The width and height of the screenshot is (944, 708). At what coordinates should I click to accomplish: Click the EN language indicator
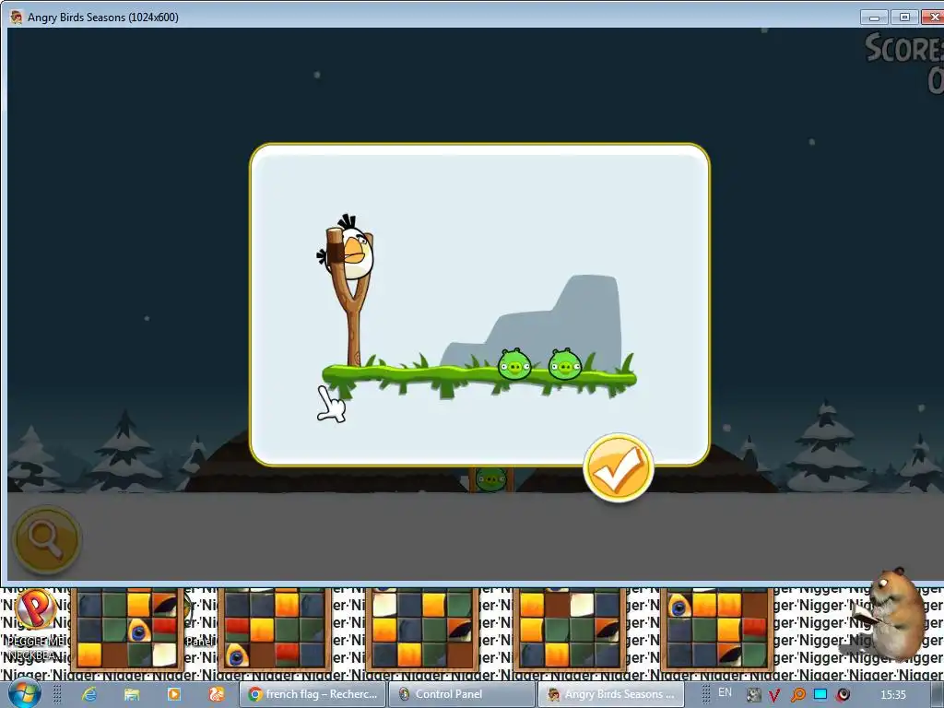point(725,693)
